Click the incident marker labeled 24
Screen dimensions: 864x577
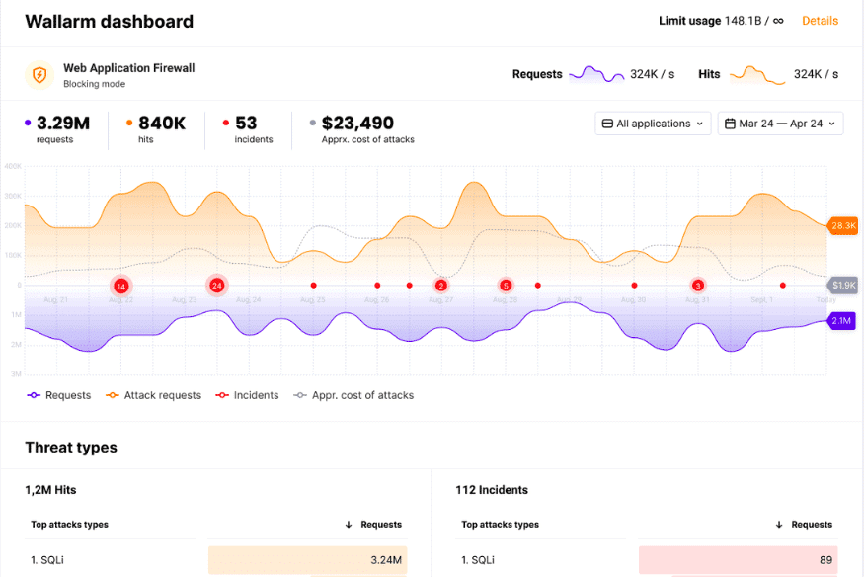(216, 286)
